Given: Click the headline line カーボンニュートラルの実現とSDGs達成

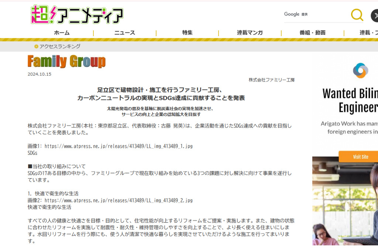Looking at the screenshot, I should point(161,98).
